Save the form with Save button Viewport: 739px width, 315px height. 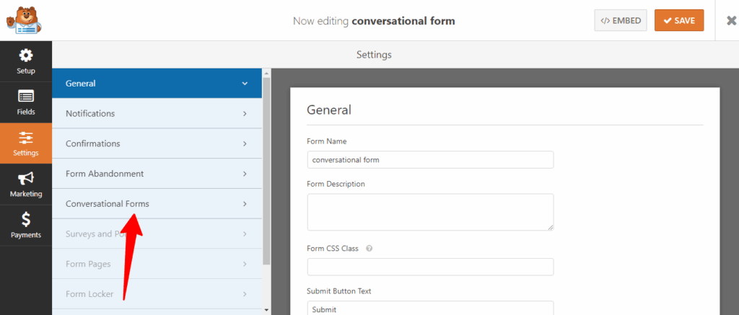coord(679,21)
